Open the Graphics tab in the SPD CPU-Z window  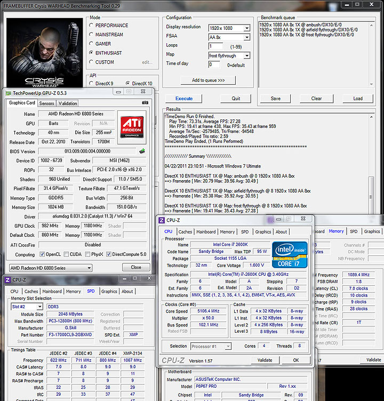(x=109, y=291)
